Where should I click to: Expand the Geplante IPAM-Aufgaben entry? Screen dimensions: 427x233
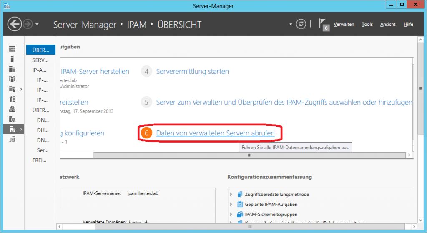coord(231,204)
